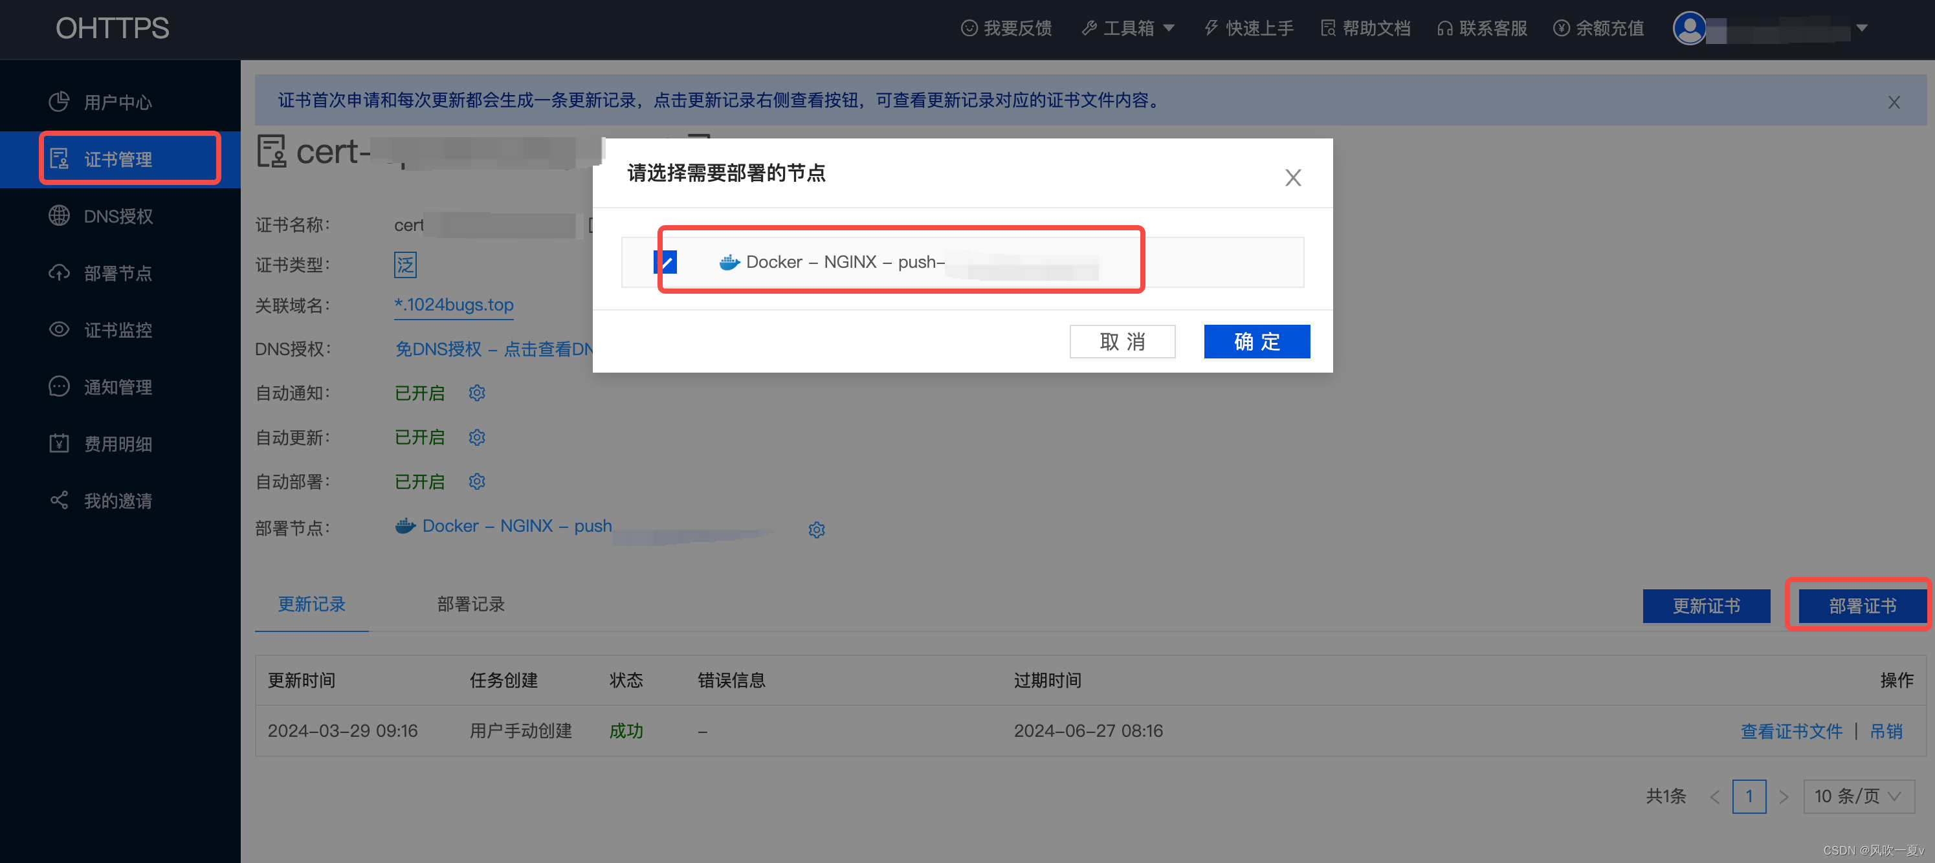Click the 证书监控 eye icon
Image resolution: width=1935 pixels, height=863 pixels.
(59, 330)
